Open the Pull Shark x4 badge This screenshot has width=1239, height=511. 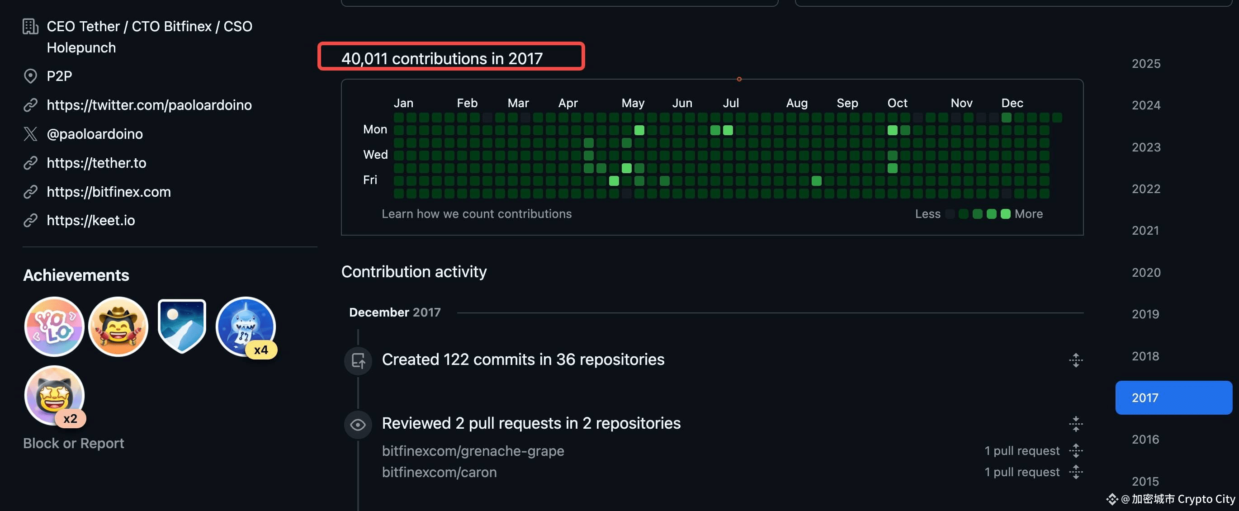(246, 326)
